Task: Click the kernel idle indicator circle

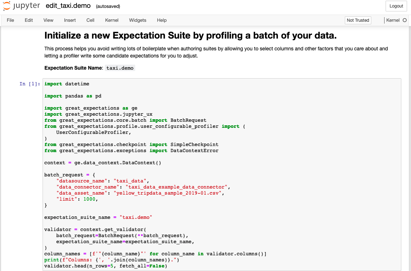Action: coord(405,20)
